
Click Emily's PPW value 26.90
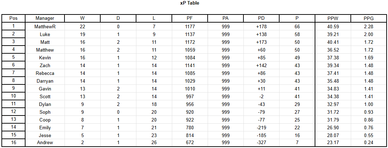(333, 128)
